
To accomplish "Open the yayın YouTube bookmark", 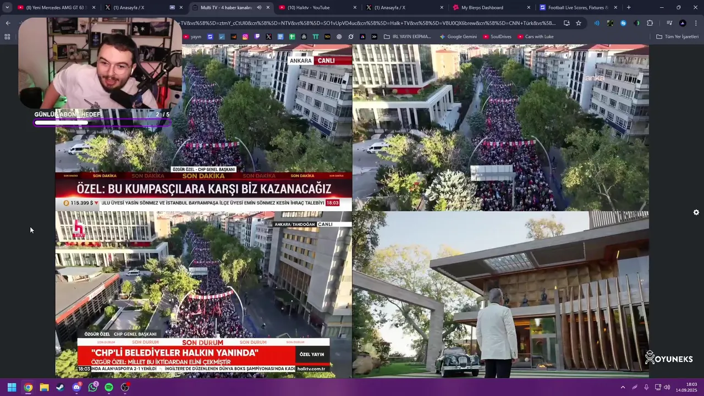I will click(193, 37).
